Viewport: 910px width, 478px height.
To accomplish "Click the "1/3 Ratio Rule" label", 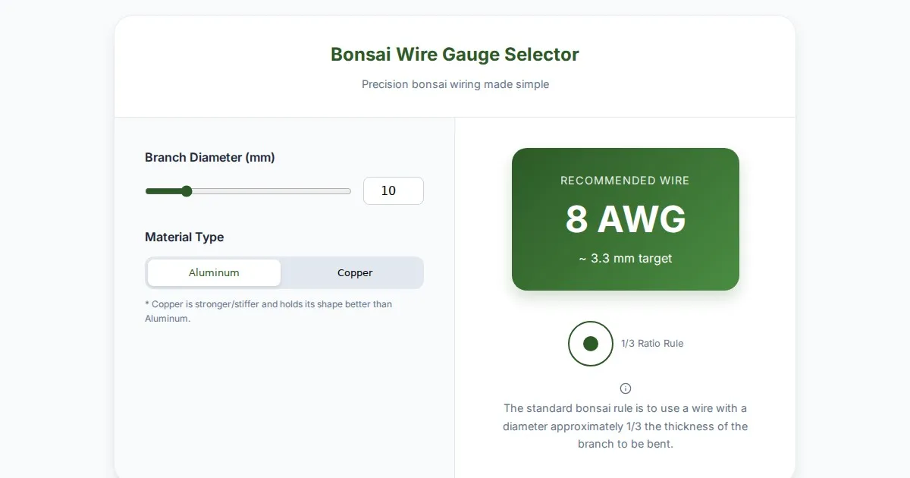I will 652,344.
